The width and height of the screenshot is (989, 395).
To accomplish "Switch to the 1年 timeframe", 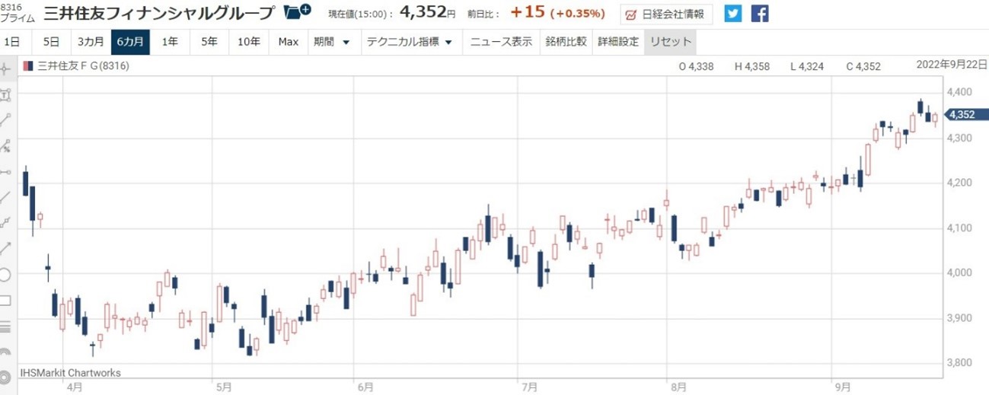I will pos(170,42).
